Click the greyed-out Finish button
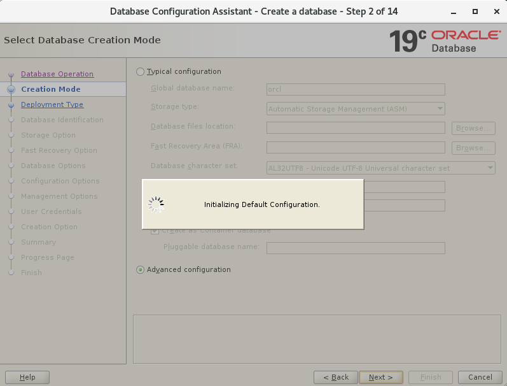The image size is (507, 386). (x=431, y=377)
